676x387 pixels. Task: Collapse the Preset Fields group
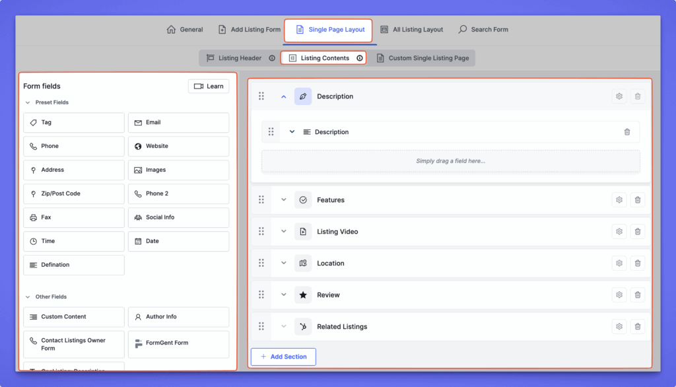(x=28, y=102)
